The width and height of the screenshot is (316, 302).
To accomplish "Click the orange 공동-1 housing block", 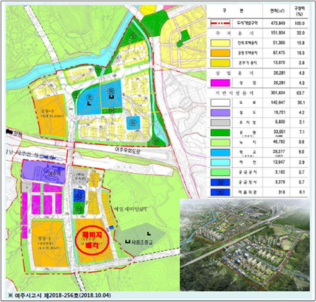I will 50,243.
